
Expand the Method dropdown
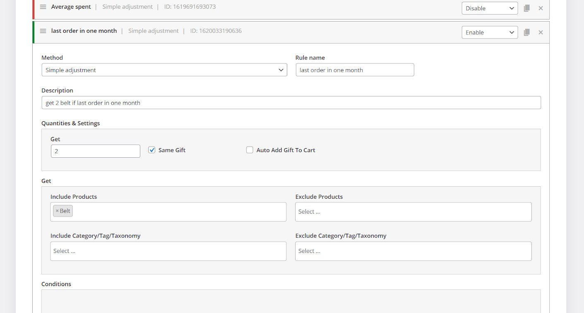pos(164,70)
